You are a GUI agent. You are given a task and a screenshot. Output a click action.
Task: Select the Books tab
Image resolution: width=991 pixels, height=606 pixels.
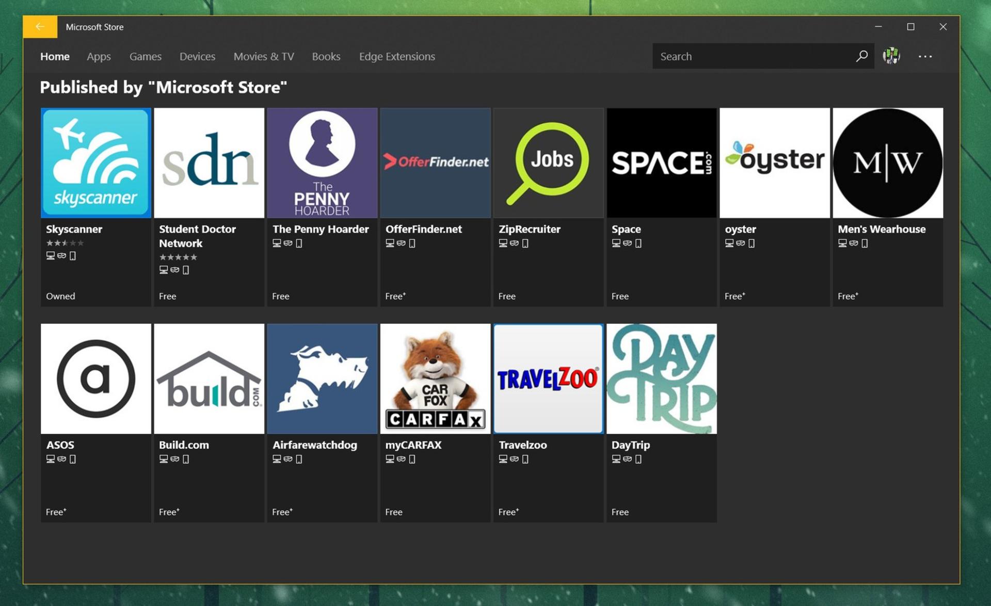click(326, 56)
